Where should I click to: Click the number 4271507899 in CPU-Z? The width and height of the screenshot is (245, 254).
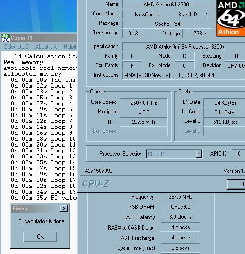[99, 171]
